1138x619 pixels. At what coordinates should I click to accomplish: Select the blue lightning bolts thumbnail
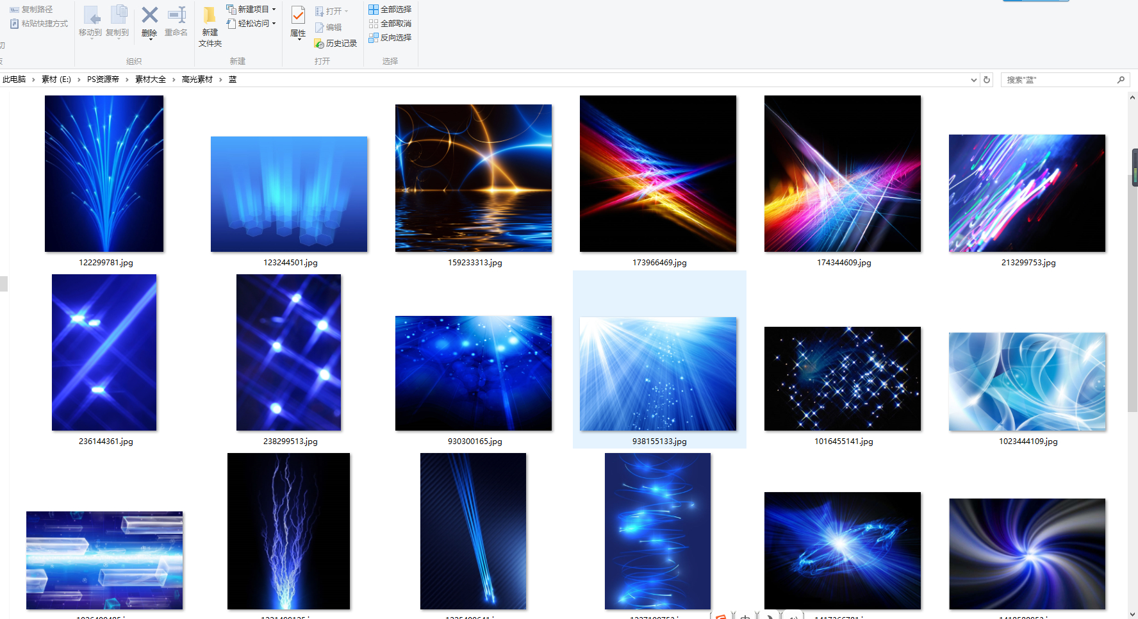click(x=288, y=531)
